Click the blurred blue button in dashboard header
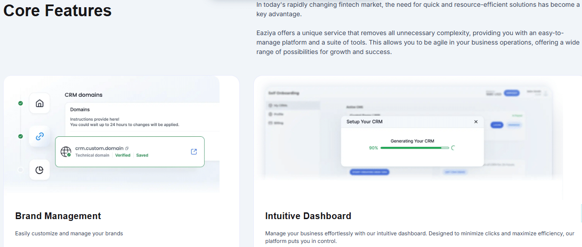Image resolution: width=582 pixels, height=247 pixels. [511, 93]
